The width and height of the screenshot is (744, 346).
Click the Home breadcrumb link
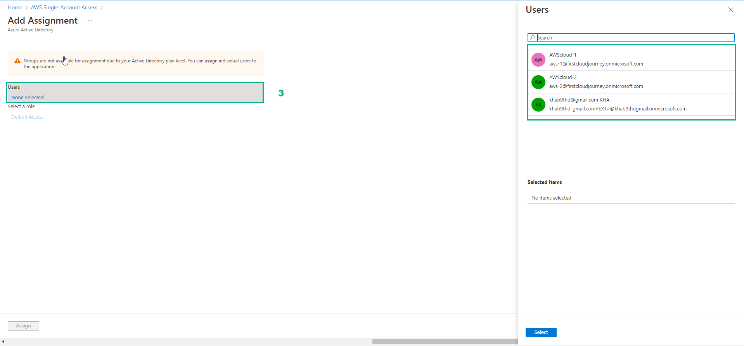[15, 7]
